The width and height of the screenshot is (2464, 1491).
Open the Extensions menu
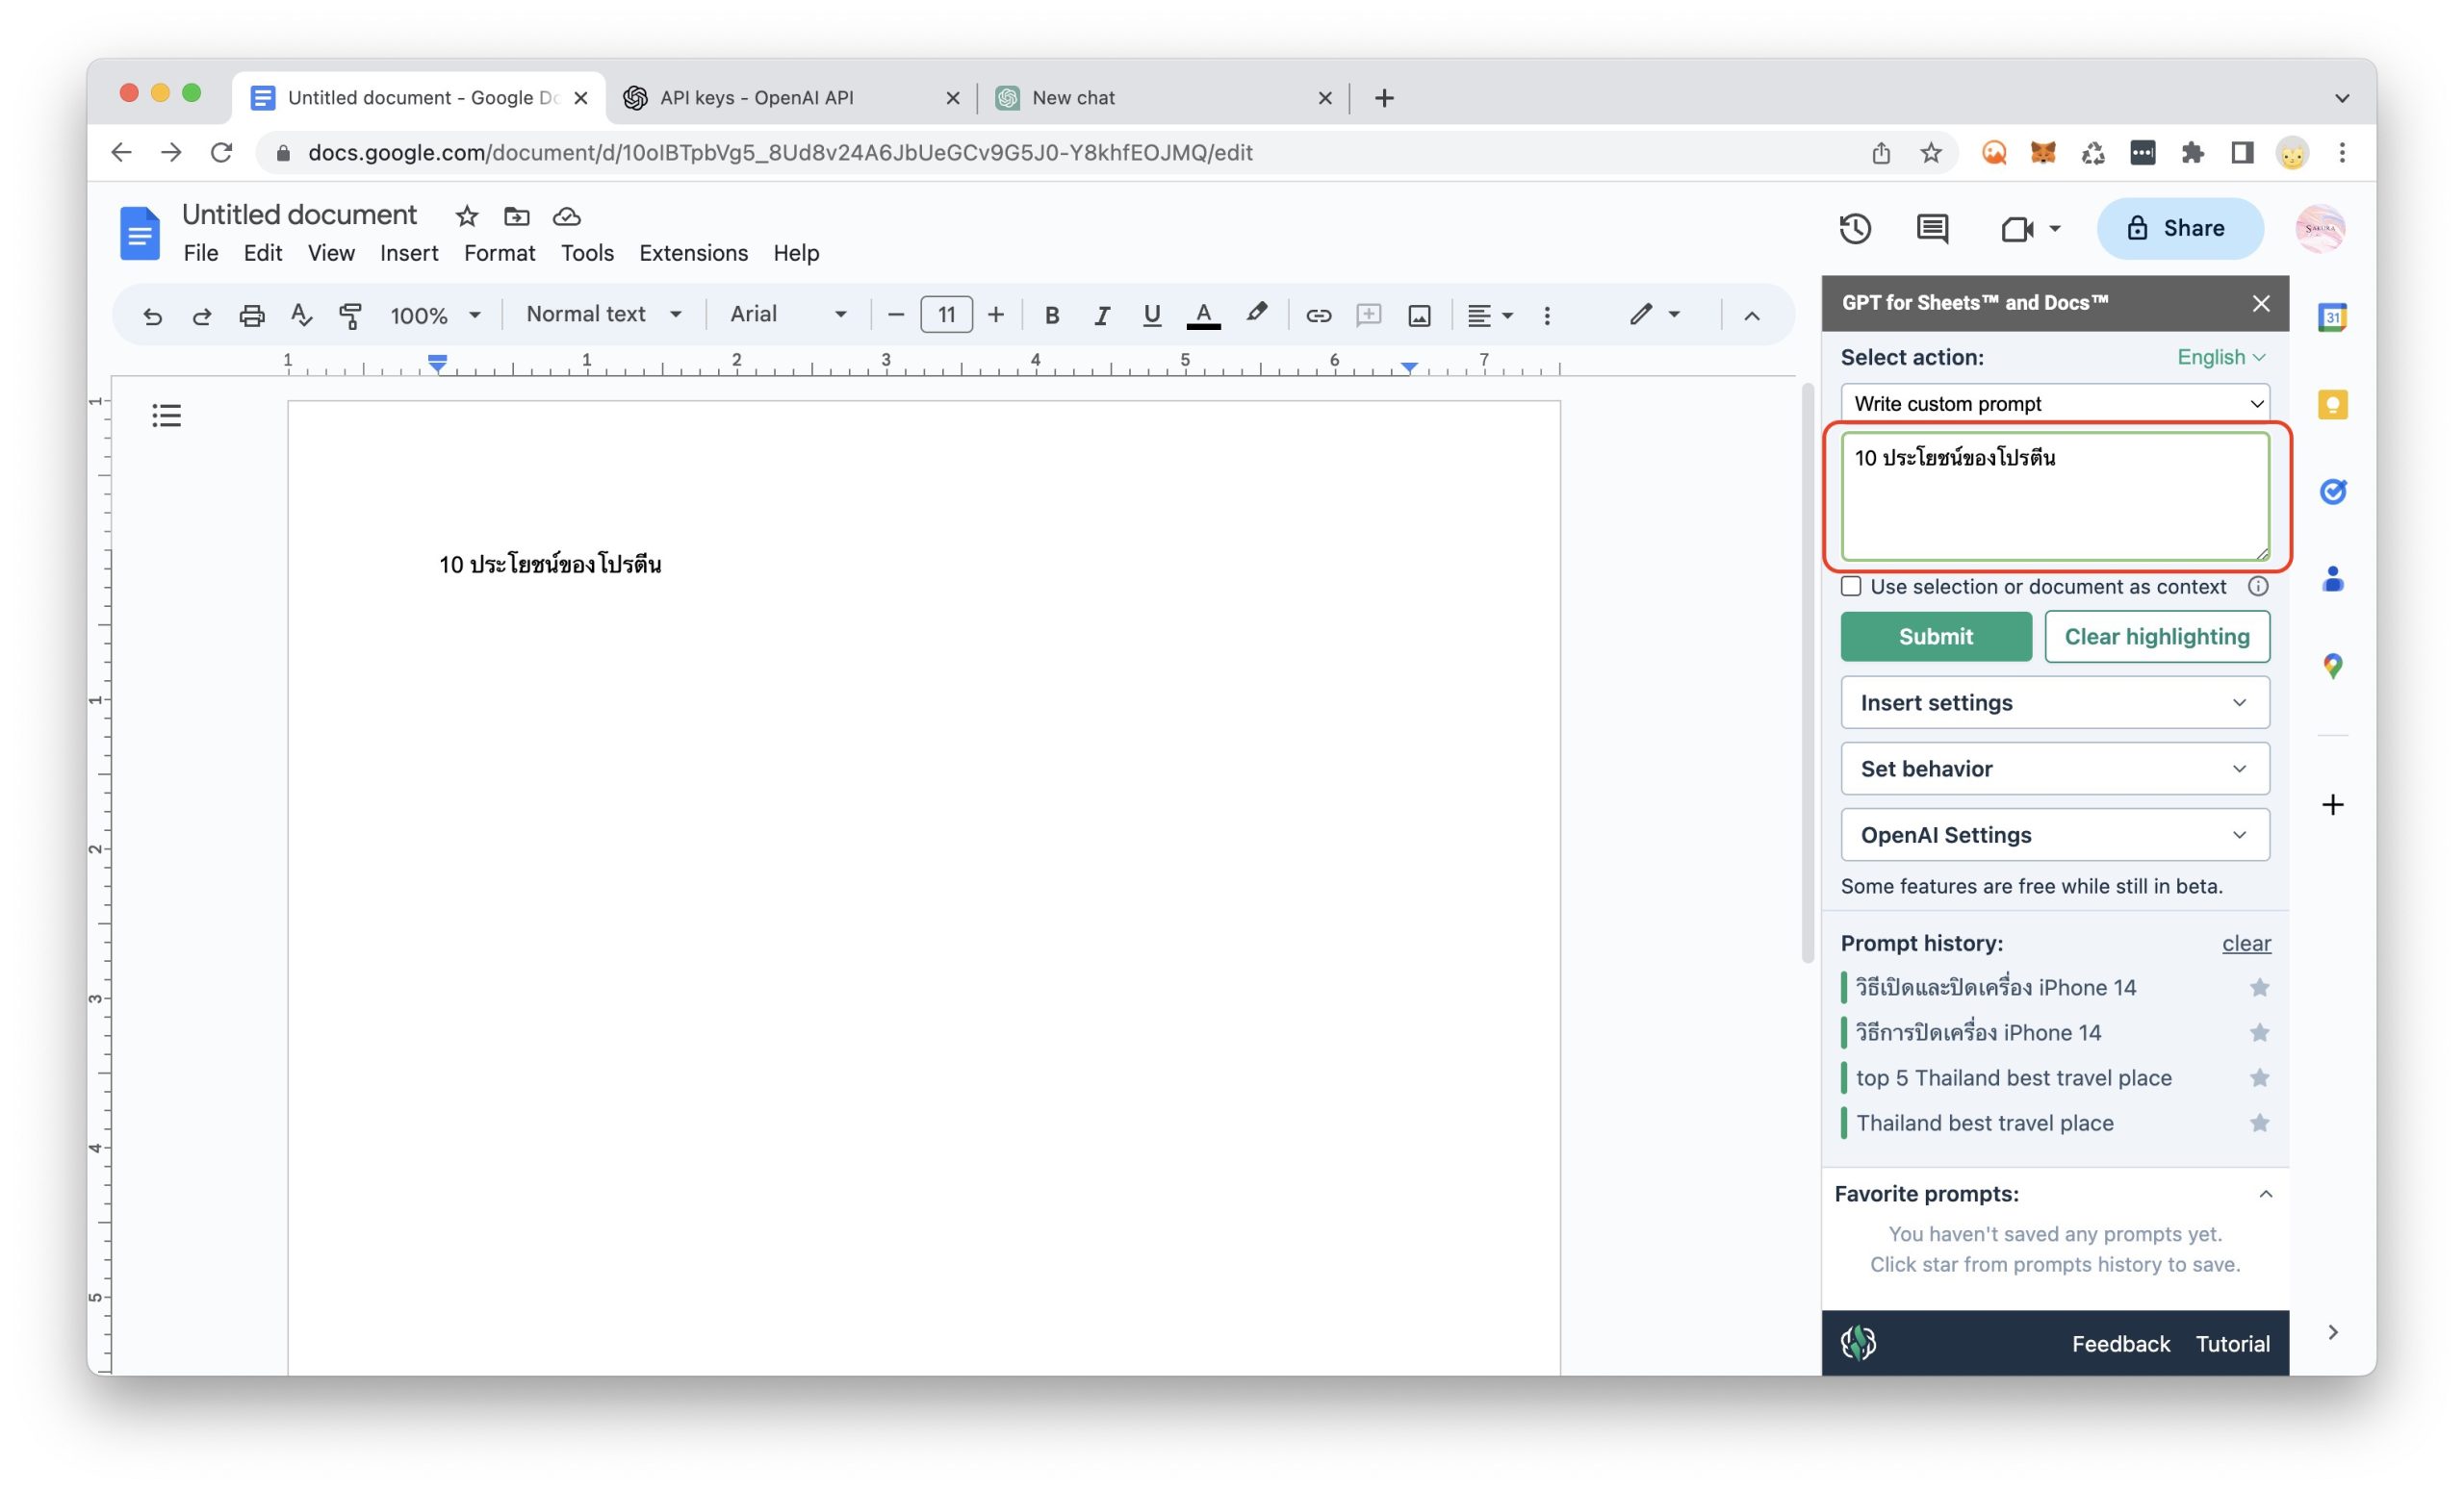click(693, 253)
